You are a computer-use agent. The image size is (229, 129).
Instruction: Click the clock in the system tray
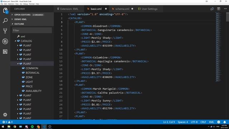[224, 126]
